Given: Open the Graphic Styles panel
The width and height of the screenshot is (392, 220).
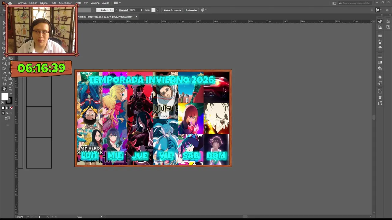Looking at the screenshot, I should pos(380,83).
